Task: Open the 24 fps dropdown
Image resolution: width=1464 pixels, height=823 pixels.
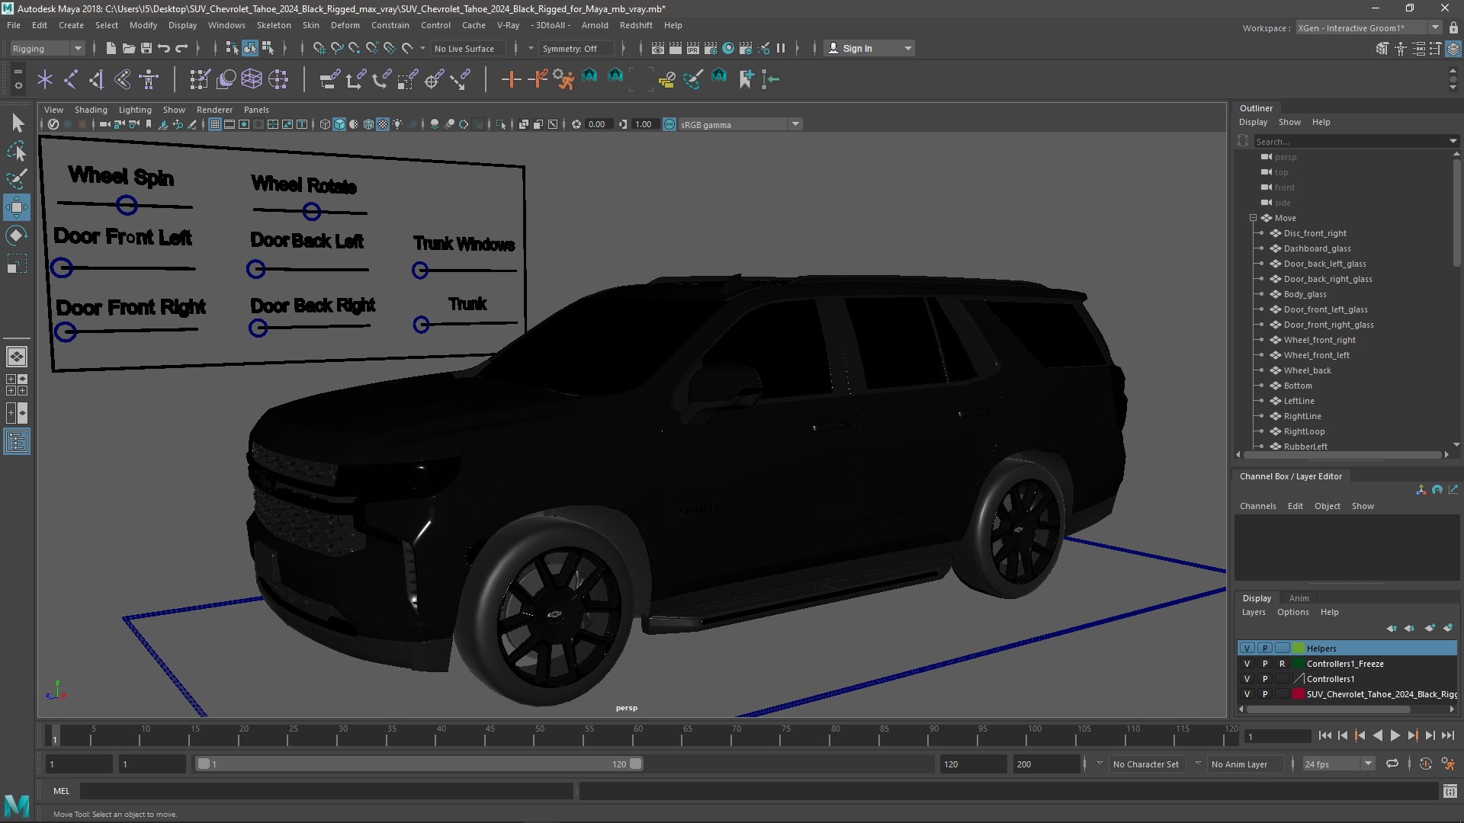Action: (1338, 764)
